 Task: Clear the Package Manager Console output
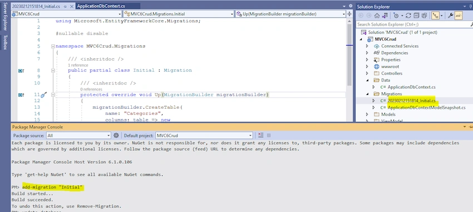pyautogui.click(x=261, y=135)
